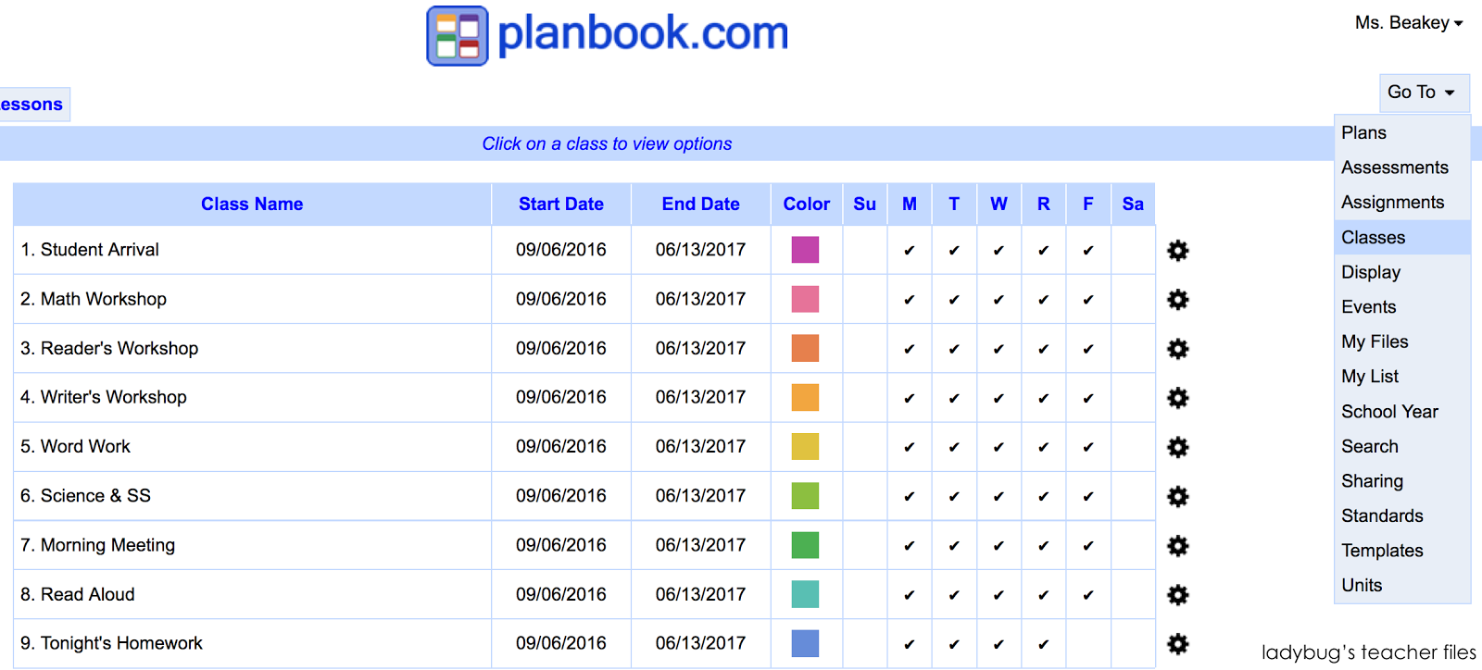
Task: Click the Start Date column header
Action: point(560,204)
